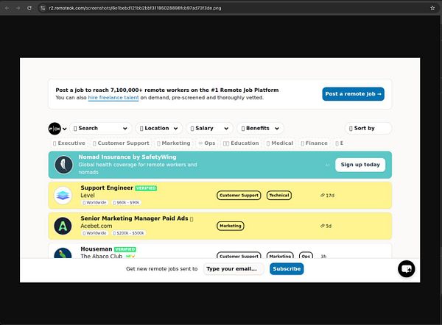The height and width of the screenshot is (325, 442).
Task: Reload the page with the refresh icon
Action: tap(29, 8)
